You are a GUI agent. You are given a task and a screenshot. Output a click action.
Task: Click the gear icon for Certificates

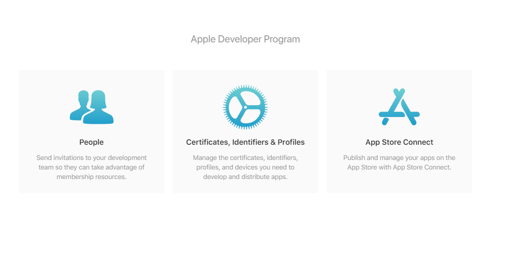pos(245,107)
